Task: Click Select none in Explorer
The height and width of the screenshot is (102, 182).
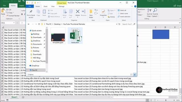Action: [x=123, y=13]
